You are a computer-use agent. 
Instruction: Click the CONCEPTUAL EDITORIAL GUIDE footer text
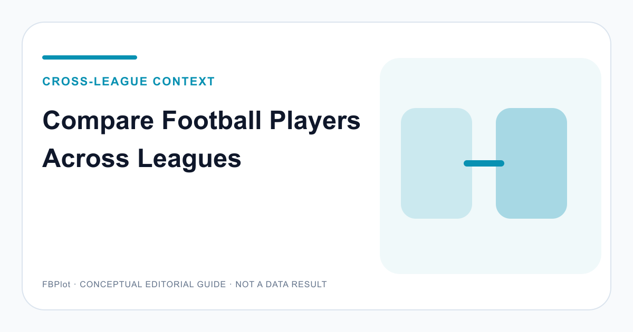tap(153, 285)
